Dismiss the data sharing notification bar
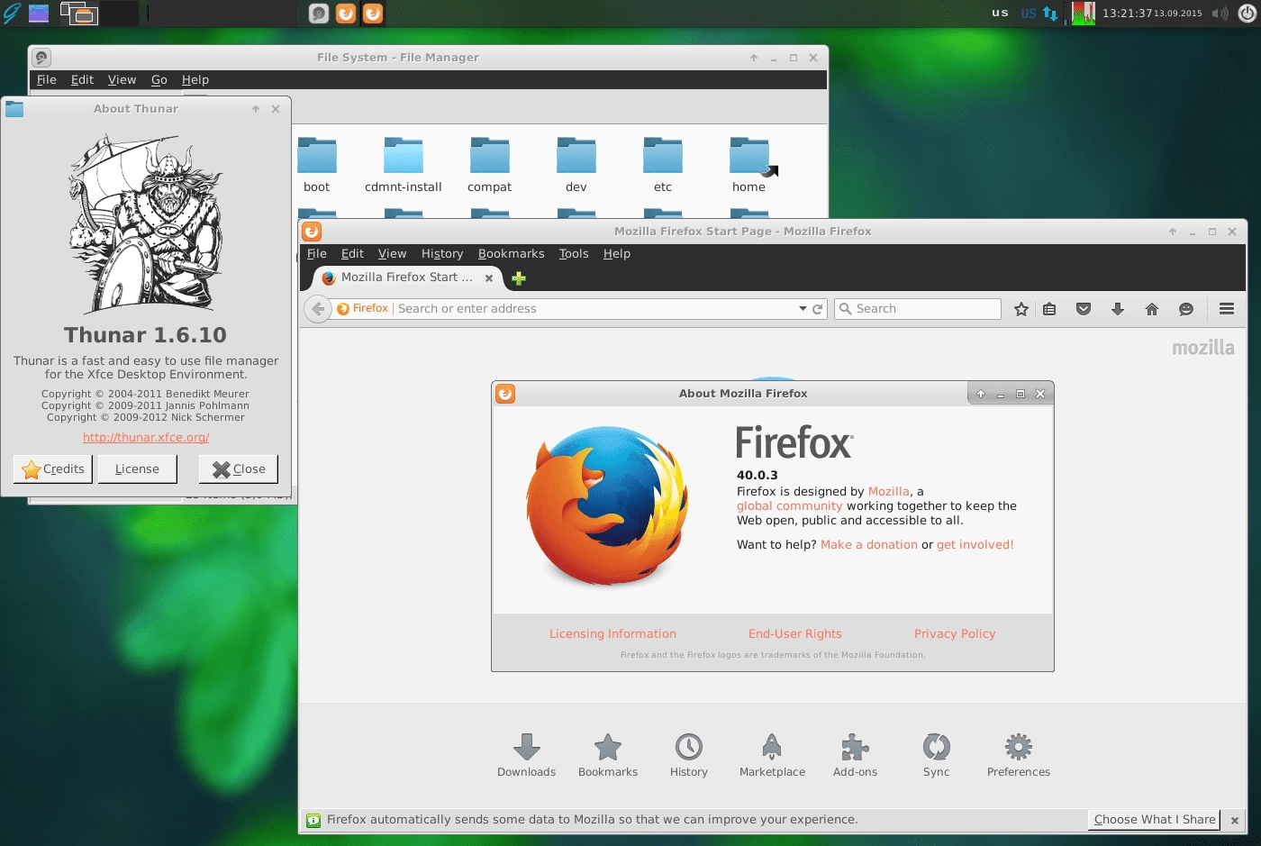 click(1235, 821)
